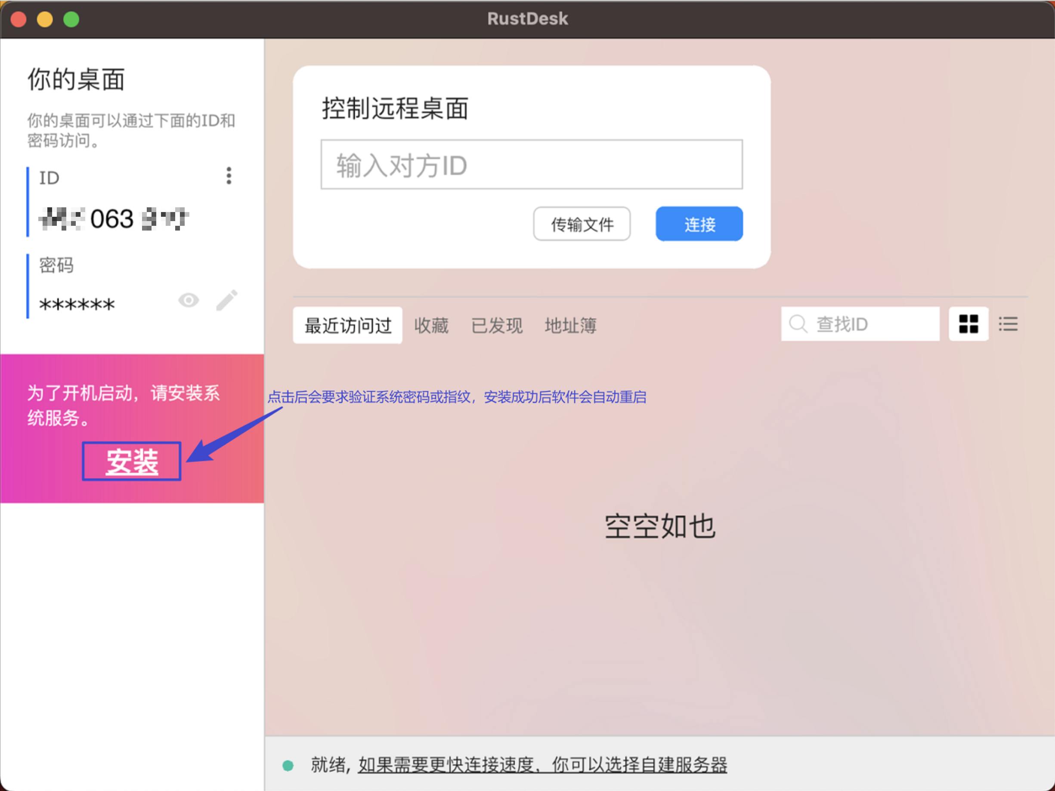Image resolution: width=1055 pixels, height=791 pixels.
Task: Edit password using the pencil icon
Action: [x=226, y=300]
